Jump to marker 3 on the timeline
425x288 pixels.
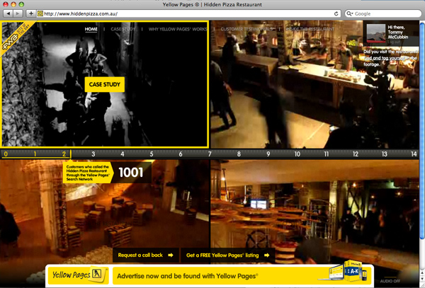coord(93,154)
